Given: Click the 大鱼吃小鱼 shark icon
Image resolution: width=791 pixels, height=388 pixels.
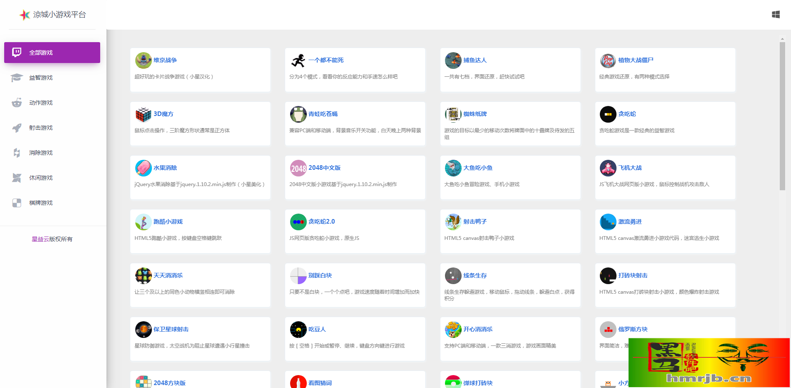Looking at the screenshot, I should (453, 168).
